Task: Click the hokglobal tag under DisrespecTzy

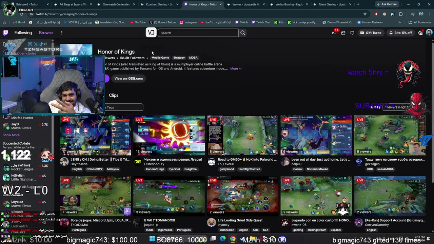Action: coord(191,169)
